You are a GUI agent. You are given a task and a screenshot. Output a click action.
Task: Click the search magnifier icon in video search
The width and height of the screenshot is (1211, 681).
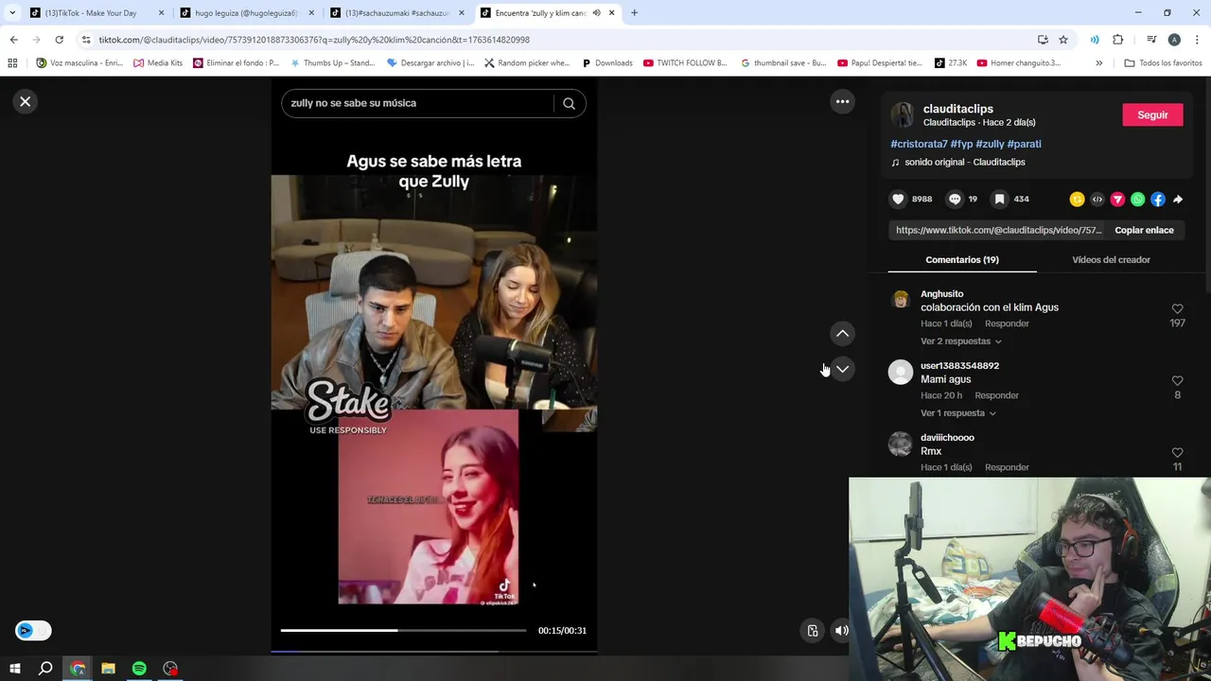[x=569, y=103]
